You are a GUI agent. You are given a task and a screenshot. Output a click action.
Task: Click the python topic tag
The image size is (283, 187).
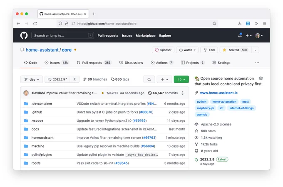(201, 102)
